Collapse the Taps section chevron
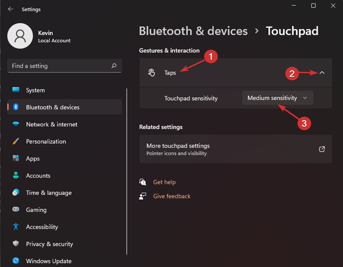The width and height of the screenshot is (343, 267). (x=322, y=73)
